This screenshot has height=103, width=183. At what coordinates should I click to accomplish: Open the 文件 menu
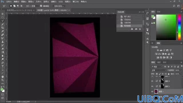pyautogui.click(x=9, y=2)
